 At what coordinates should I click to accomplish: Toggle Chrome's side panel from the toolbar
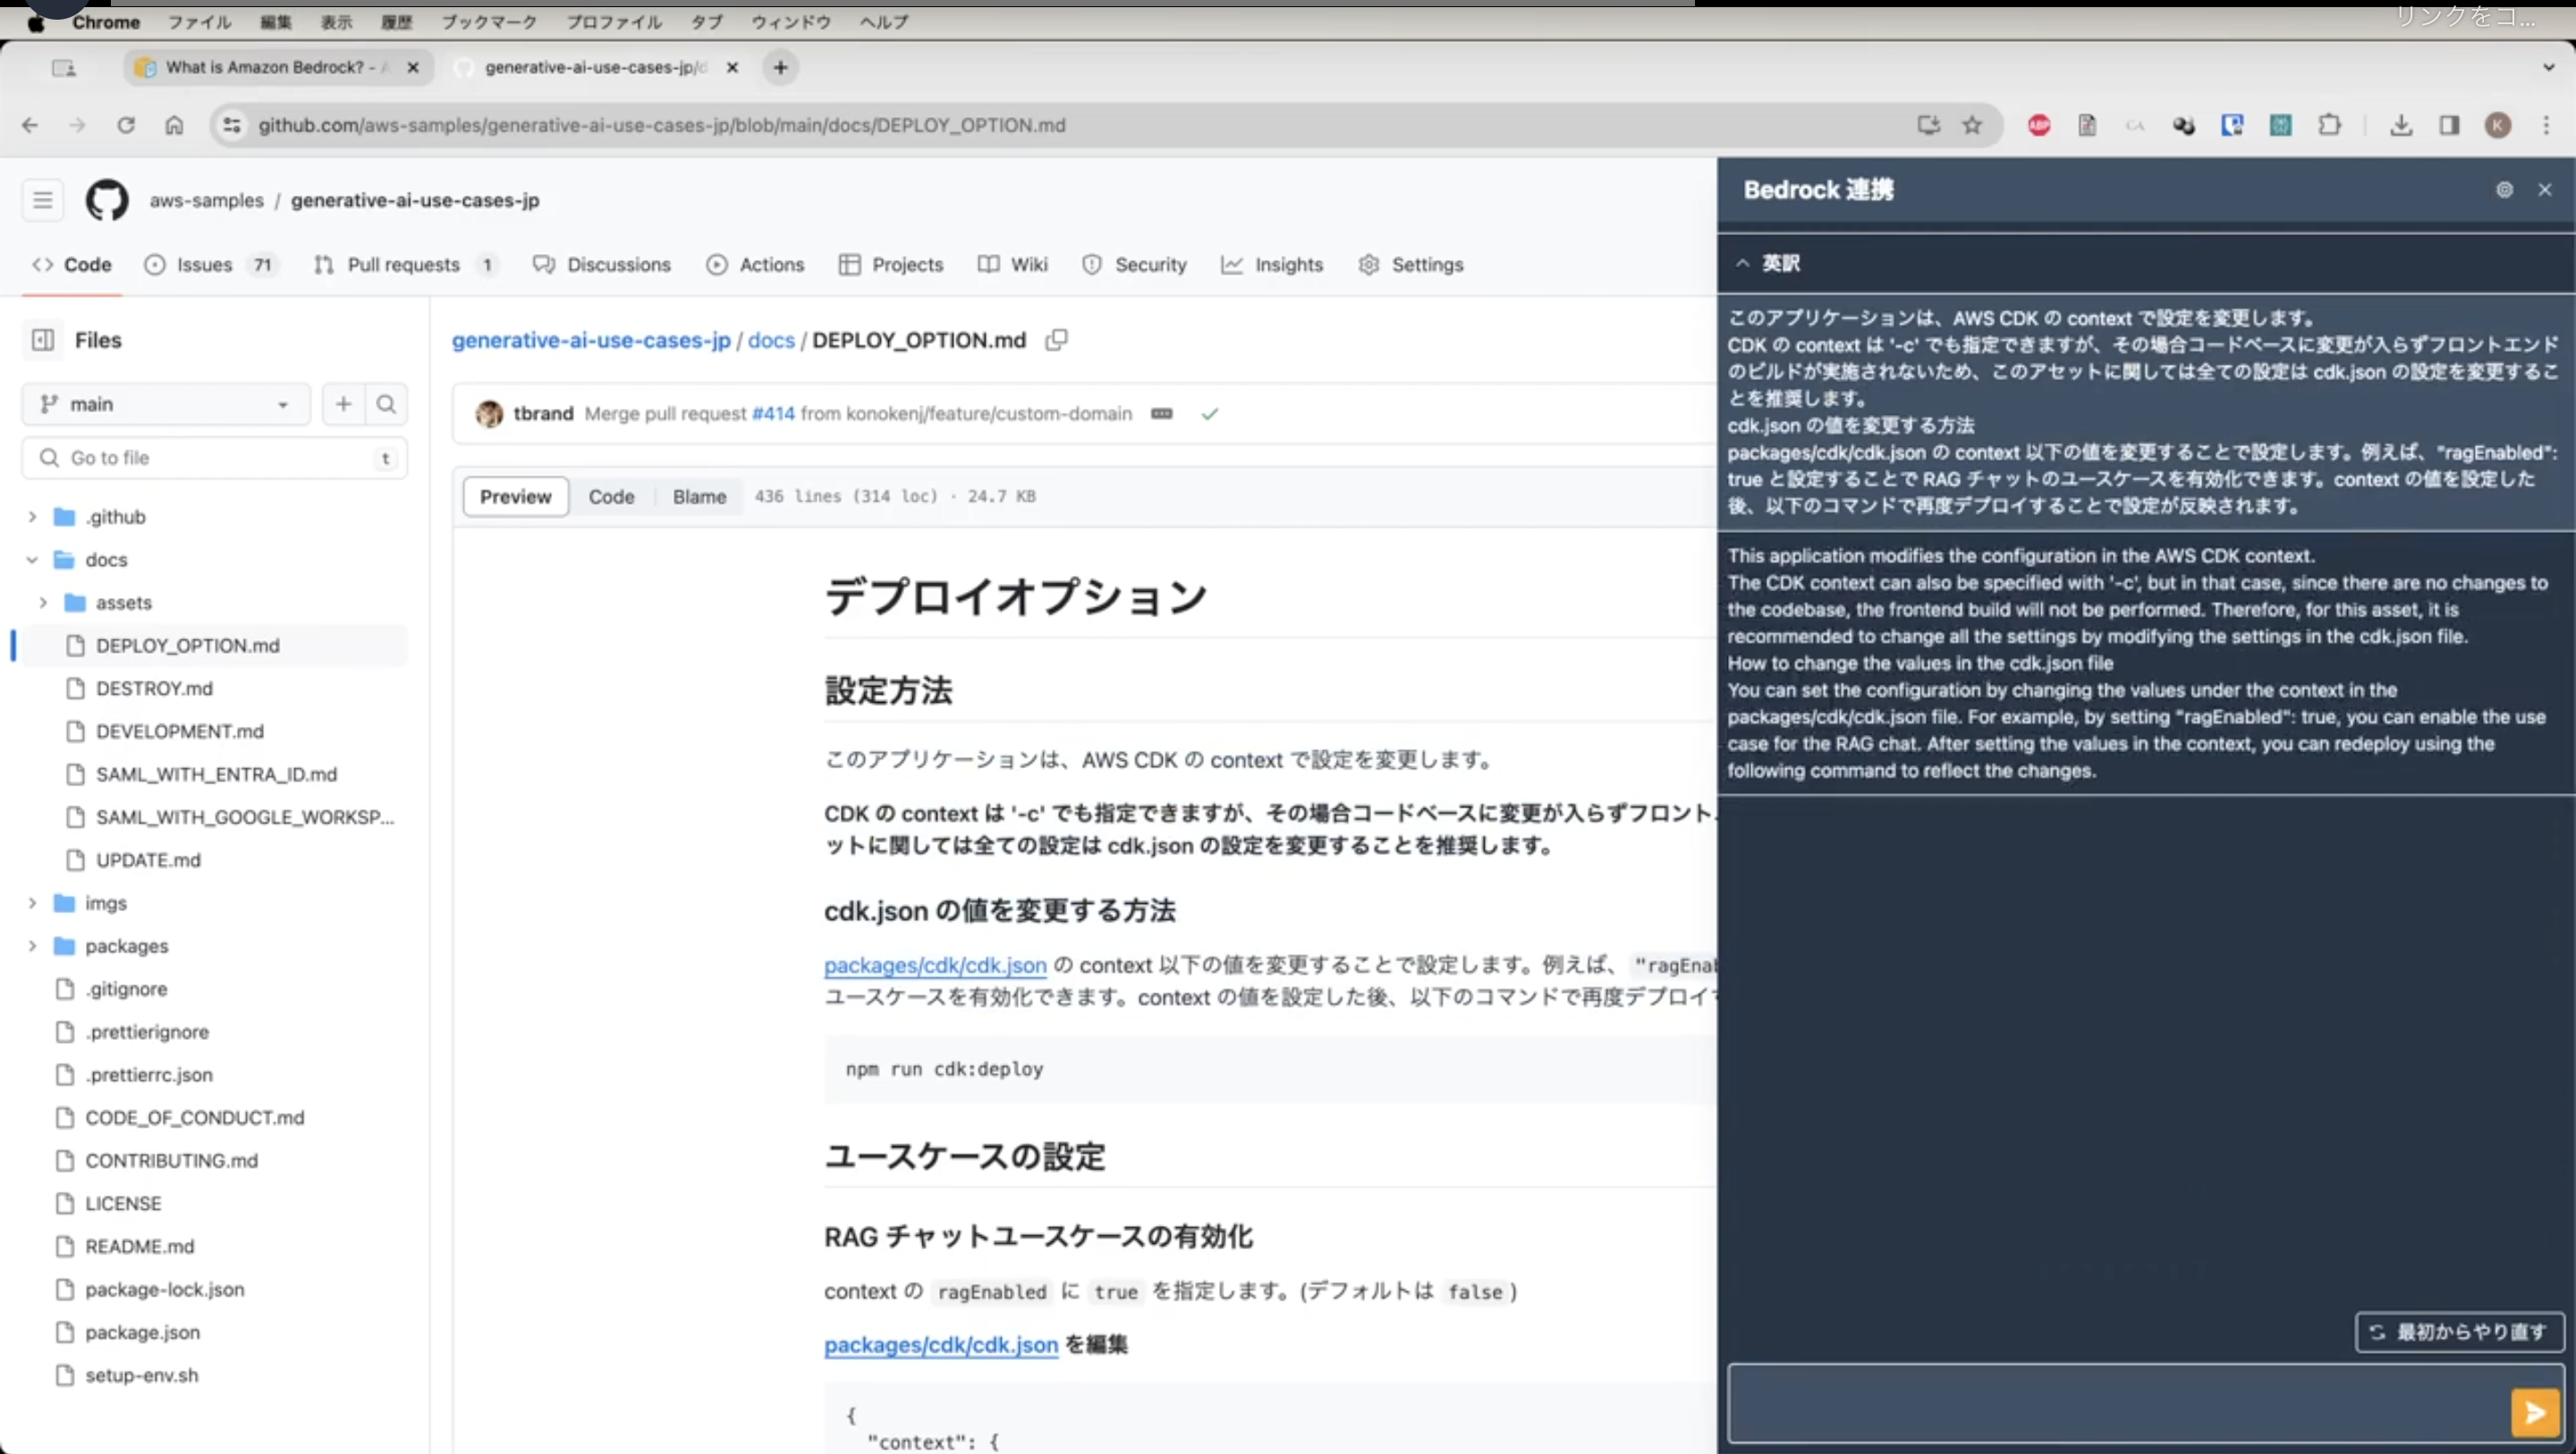coord(2449,125)
